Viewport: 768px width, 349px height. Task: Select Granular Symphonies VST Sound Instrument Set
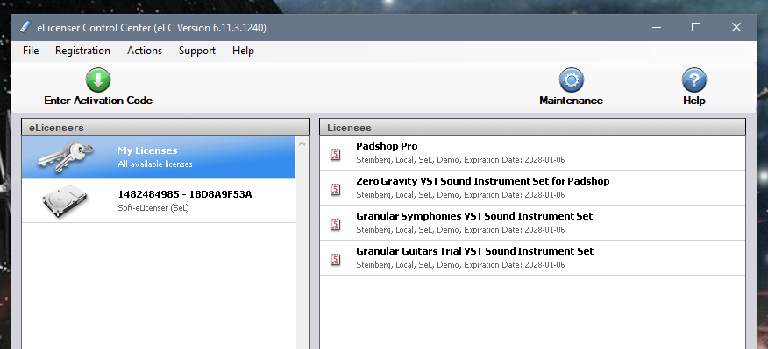[532, 223]
